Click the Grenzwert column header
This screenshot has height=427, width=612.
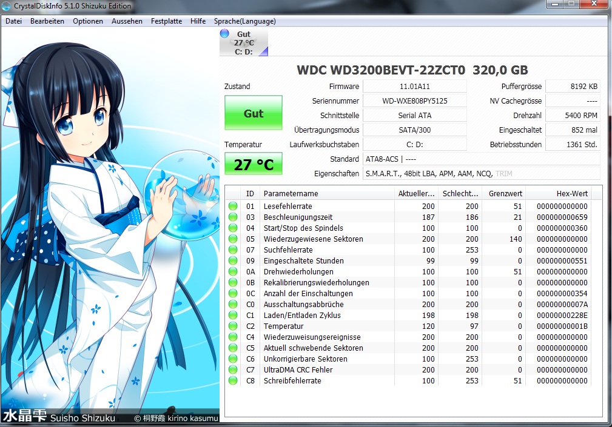coord(503,193)
